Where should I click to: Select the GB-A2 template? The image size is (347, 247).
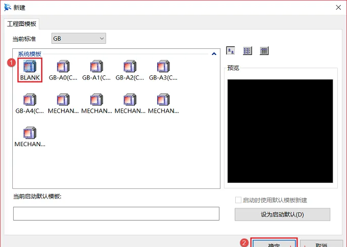tap(130, 70)
